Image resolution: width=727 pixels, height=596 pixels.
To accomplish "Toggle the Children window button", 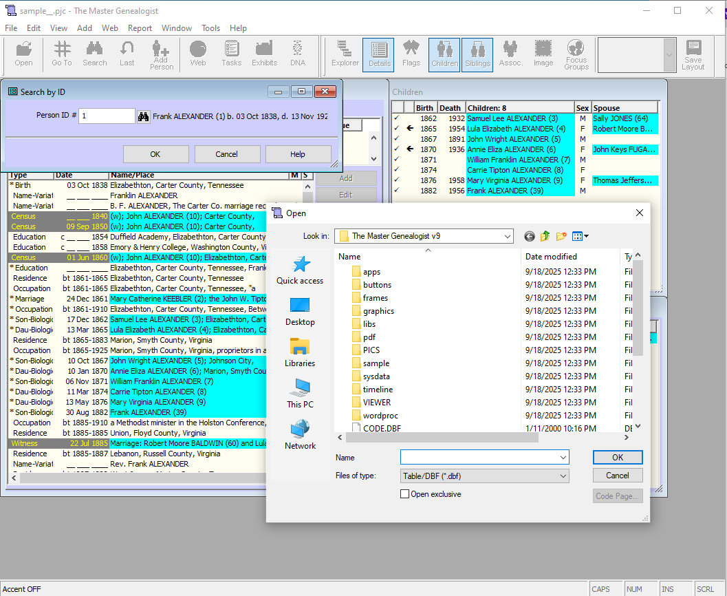I will pyautogui.click(x=444, y=54).
